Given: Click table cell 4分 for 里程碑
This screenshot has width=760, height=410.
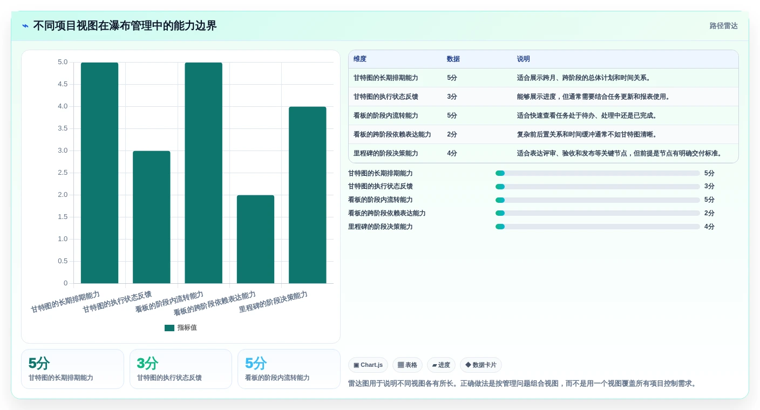Looking at the screenshot, I should tap(452, 153).
